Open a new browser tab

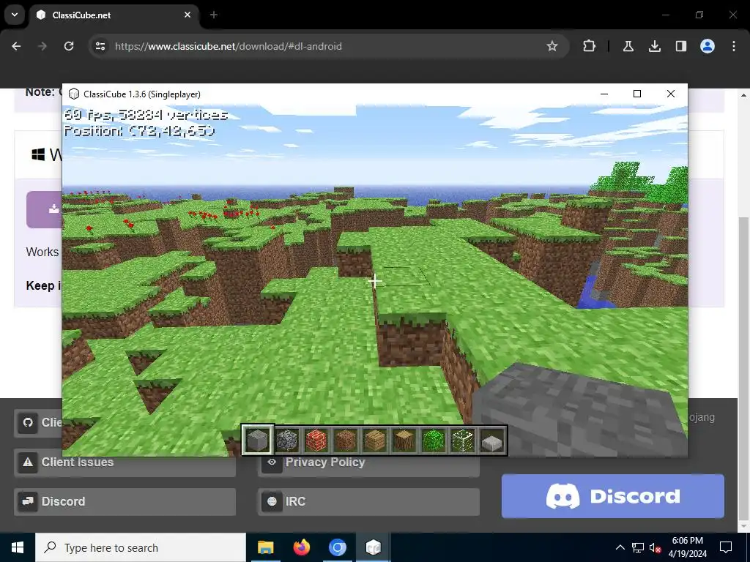coord(214,15)
